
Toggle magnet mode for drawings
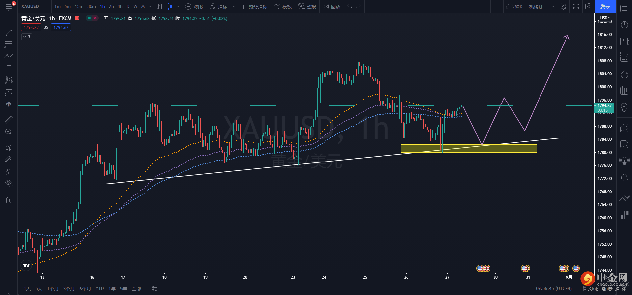(x=9, y=148)
